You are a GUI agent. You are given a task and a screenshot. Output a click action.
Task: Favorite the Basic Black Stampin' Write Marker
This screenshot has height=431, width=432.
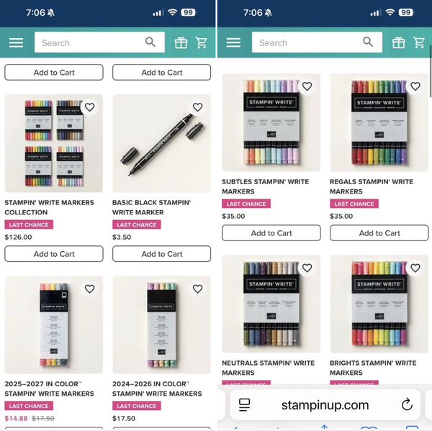coord(197,107)
